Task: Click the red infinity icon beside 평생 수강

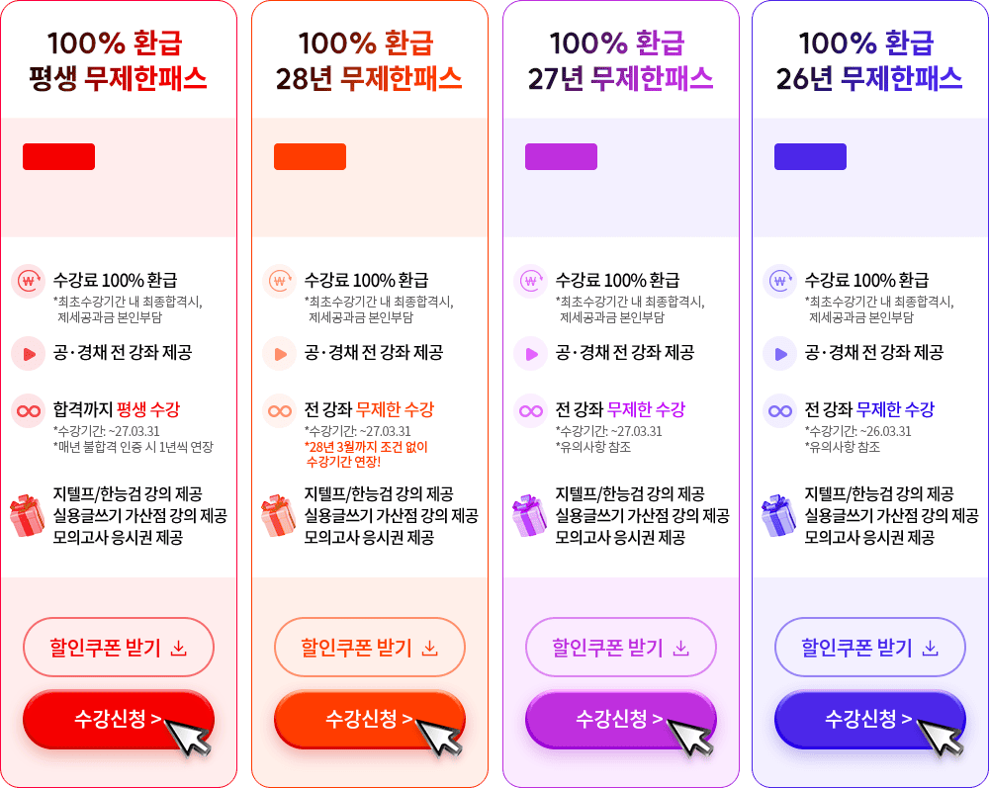Action: (x=29, y=410)
